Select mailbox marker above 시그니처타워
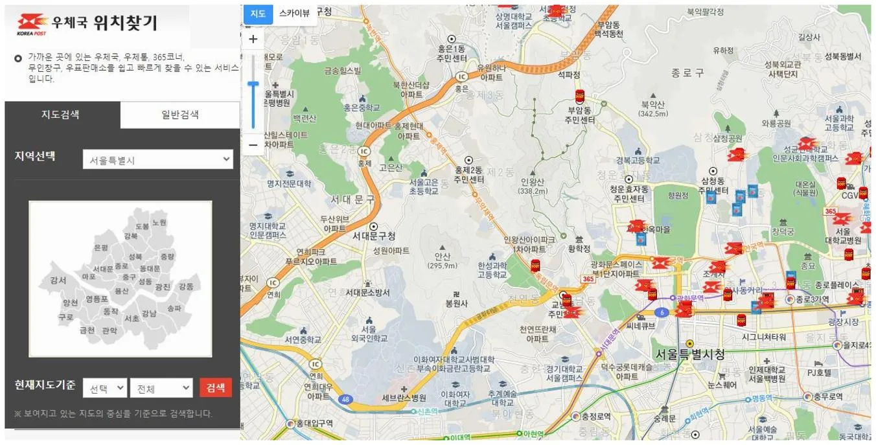Screen dimensions: 876x445 click(741, 321)
